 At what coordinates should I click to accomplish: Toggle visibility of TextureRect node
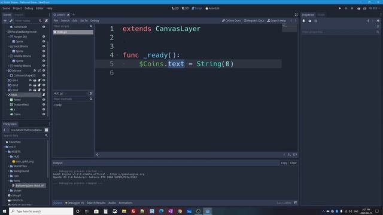pyautogui.click(x=44, y=105)
